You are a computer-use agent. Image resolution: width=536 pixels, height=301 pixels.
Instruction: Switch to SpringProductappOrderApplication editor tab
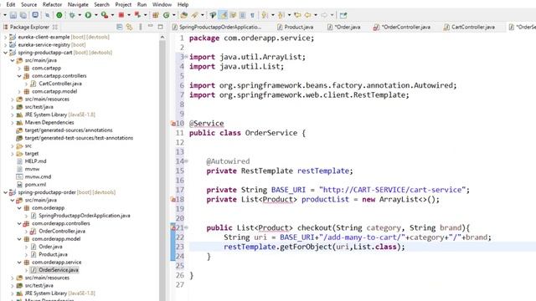[217, 27]
